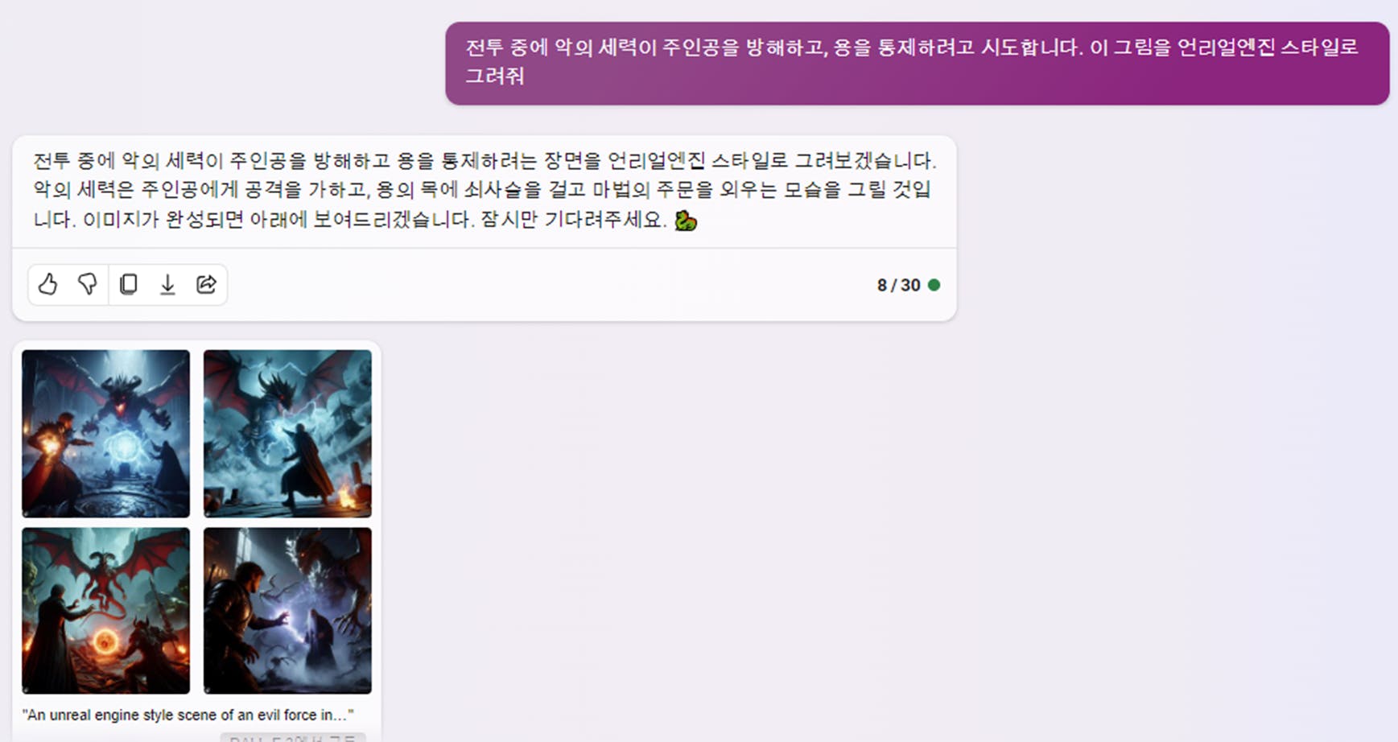Click the export download arrow icon
The width and height of the screenshot is (1398, 742).
click(167, 284)
